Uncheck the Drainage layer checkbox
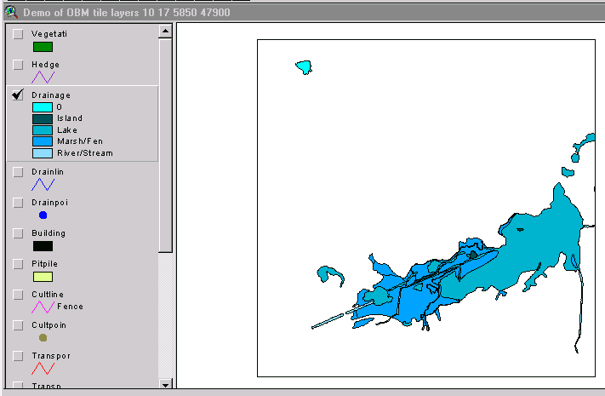605x396 pixels. click(18, 95)
